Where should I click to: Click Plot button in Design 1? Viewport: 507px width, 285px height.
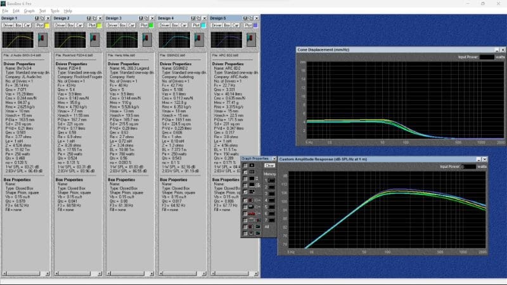(39, 25)
